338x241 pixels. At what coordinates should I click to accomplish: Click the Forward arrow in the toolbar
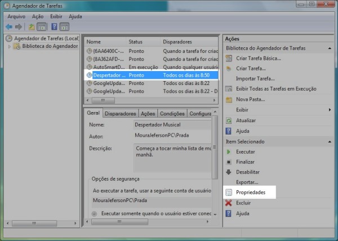click(x=19, y=26)
